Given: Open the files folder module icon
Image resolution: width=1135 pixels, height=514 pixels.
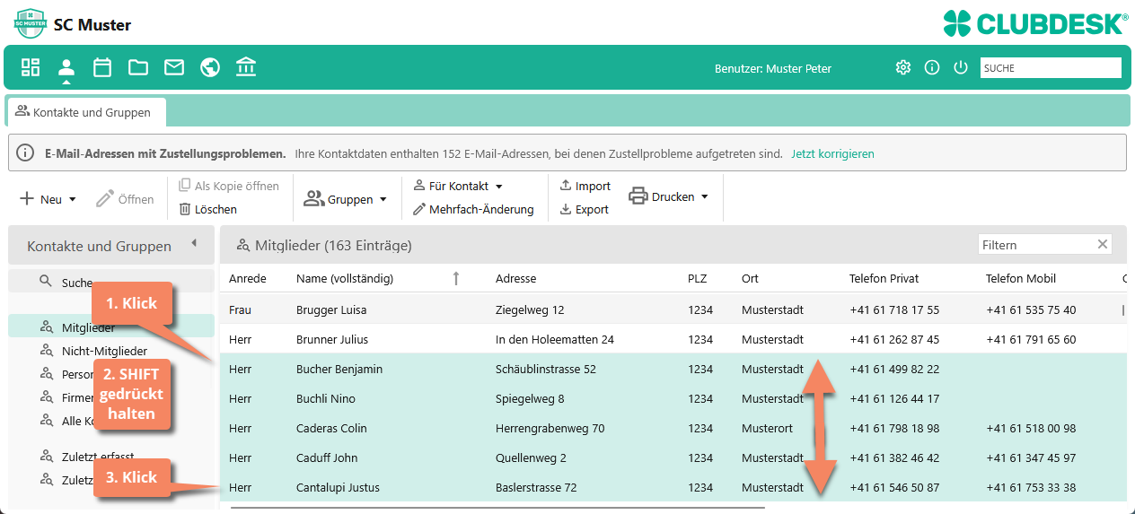Looking at the screenshot, I should click(x=138, y=67).
